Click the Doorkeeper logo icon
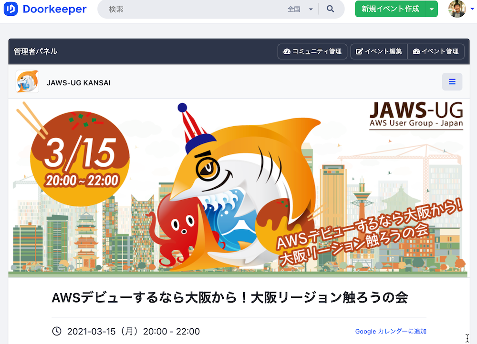 pos(10,9)
